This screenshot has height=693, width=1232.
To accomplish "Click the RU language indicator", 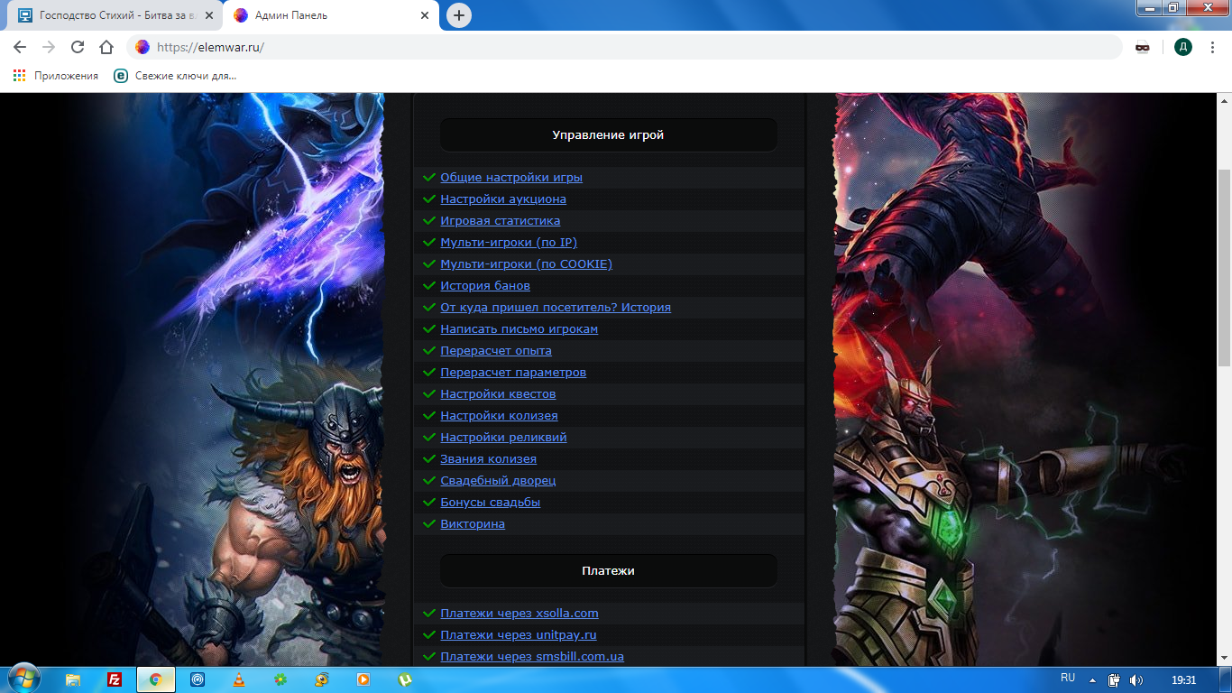I will [x=1068, y=678].
